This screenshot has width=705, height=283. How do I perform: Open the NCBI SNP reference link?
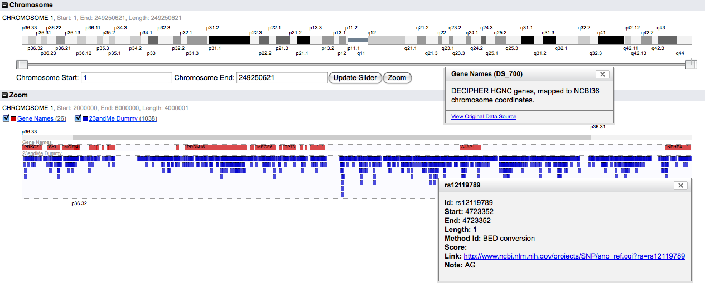pos(574,256)
